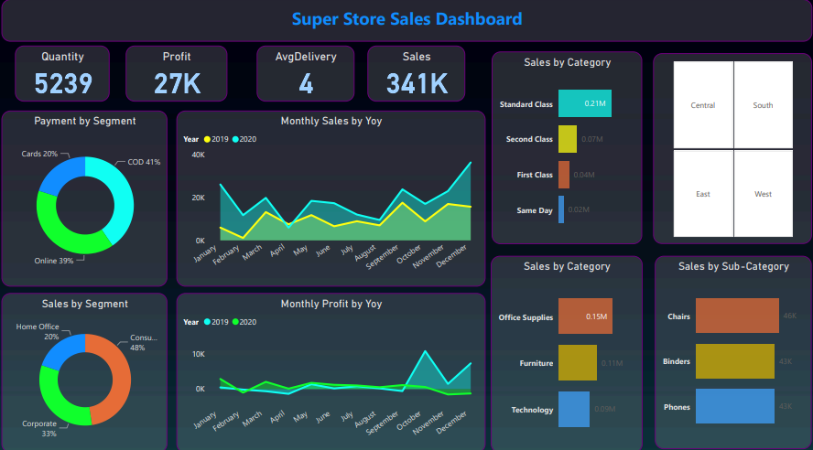Click the 0.21M data label

[595, 103]
